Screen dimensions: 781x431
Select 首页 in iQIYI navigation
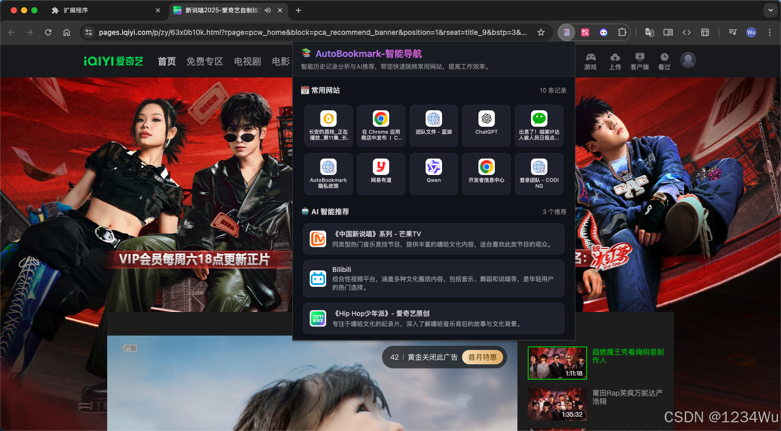[x=167, y=62]
